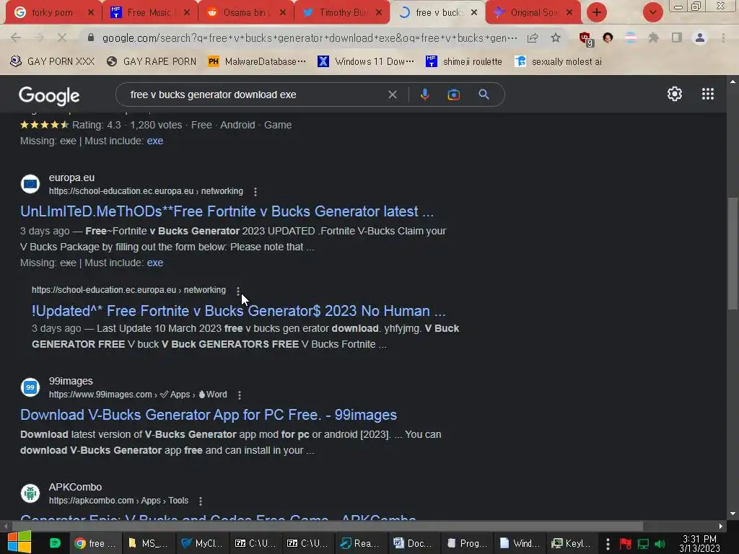This screenshot has height=554, width=739.
Task: Open options for the indented europa.eu result
Action: click(238, 291)
